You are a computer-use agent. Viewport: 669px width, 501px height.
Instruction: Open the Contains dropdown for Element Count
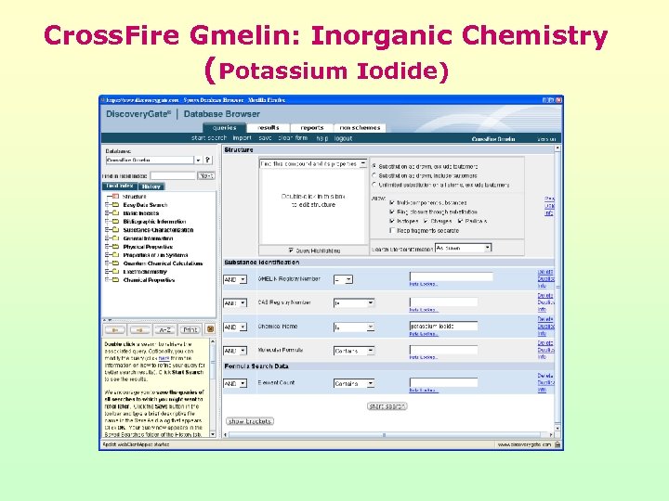(x=354, y=383)
